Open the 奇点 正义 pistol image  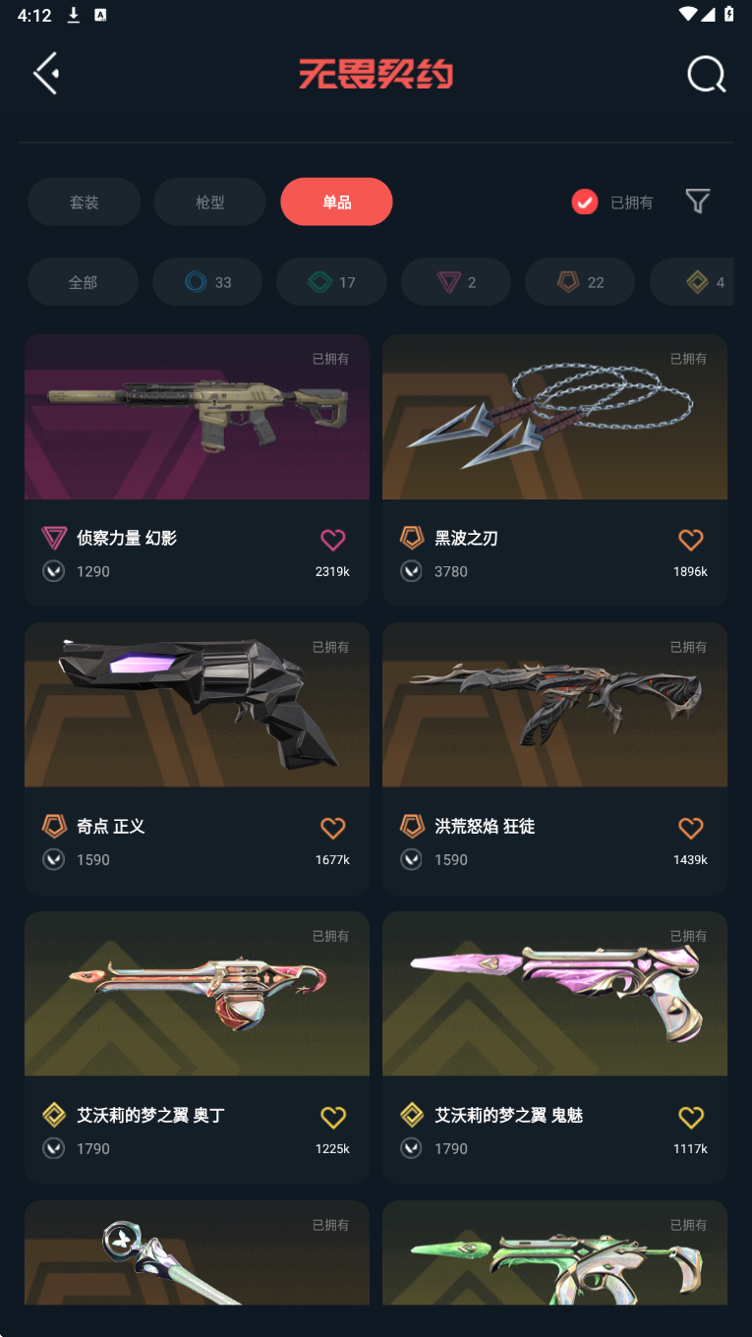(197, 705)
